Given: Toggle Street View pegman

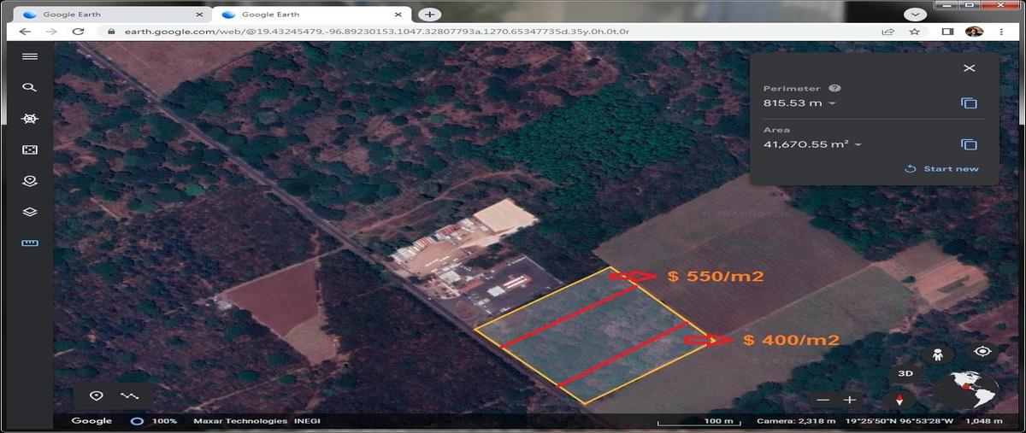Looking at the screenshot, I should 938,354.
